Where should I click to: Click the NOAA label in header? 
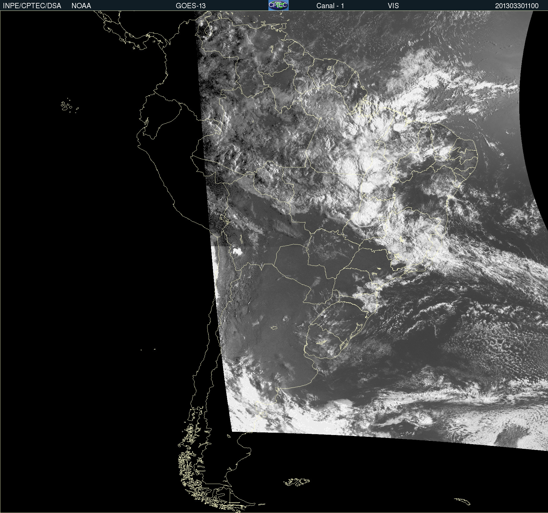coord(81,6)
